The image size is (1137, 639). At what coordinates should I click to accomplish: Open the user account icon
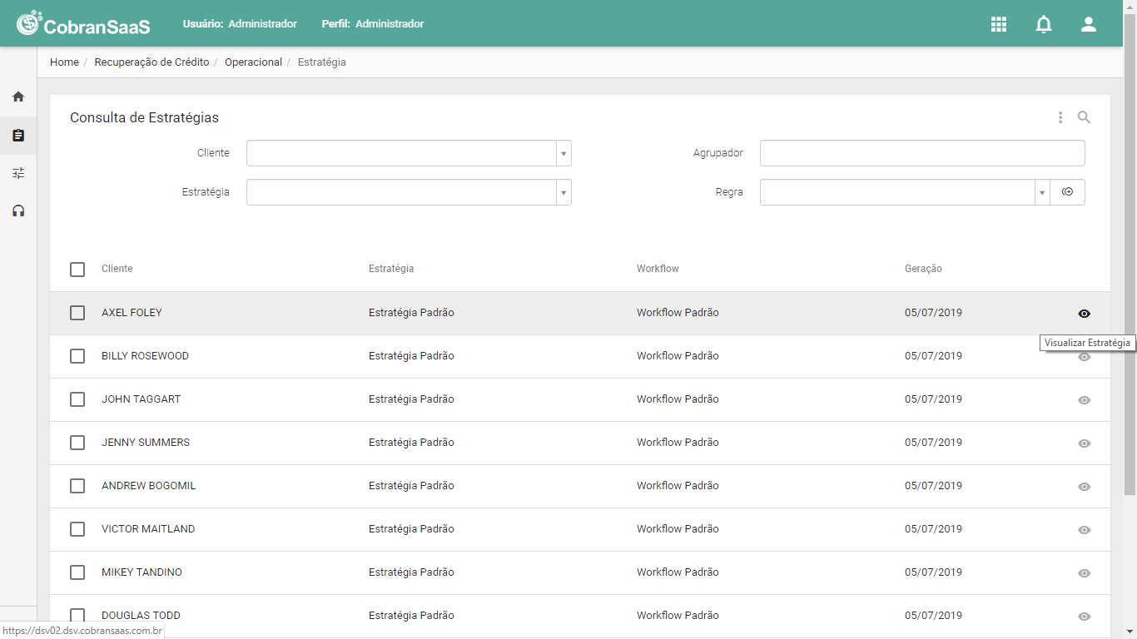tap(1089, 24)
